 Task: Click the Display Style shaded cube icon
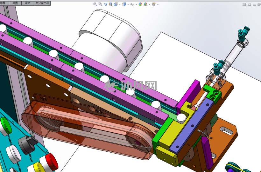click(124, 4)
